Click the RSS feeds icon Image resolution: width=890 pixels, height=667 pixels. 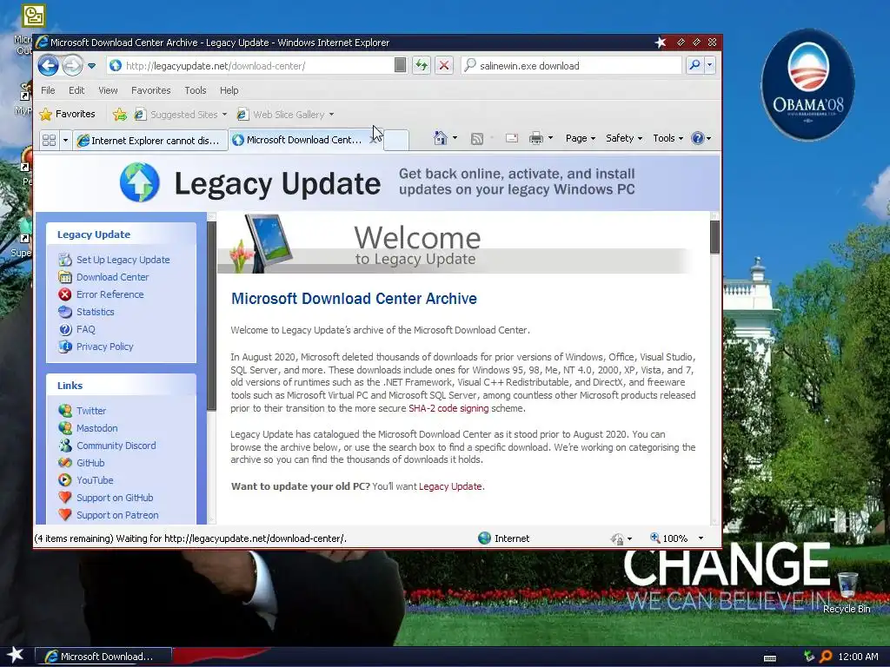point(477,138)
